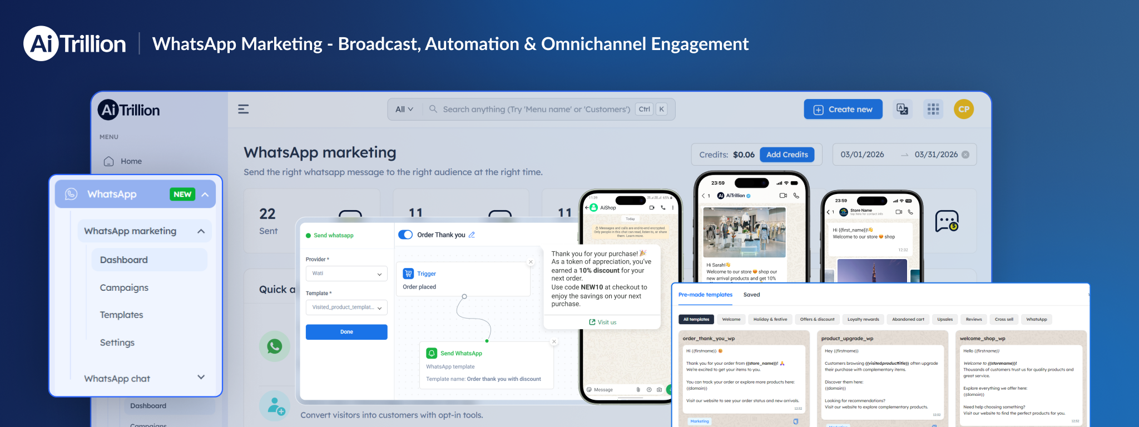Click the add customer opt-in icon
Viewport: 1139px width, 427px height.
[275, 406]
